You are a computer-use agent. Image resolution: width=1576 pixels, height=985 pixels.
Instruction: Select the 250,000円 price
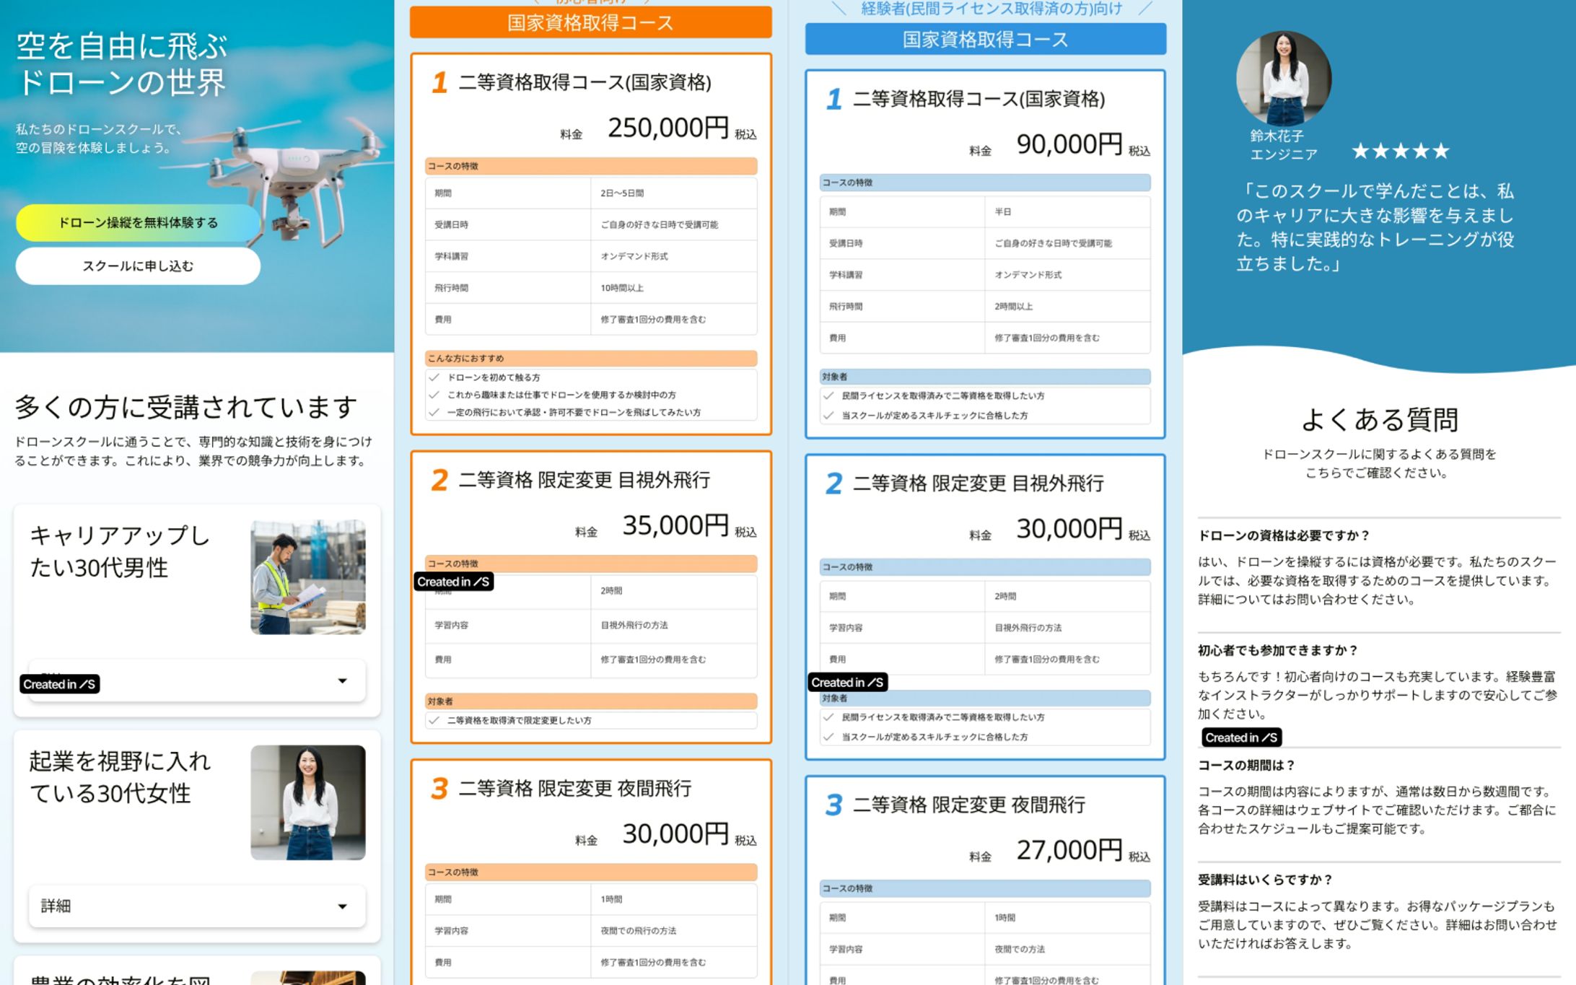(x=668, y=128)
